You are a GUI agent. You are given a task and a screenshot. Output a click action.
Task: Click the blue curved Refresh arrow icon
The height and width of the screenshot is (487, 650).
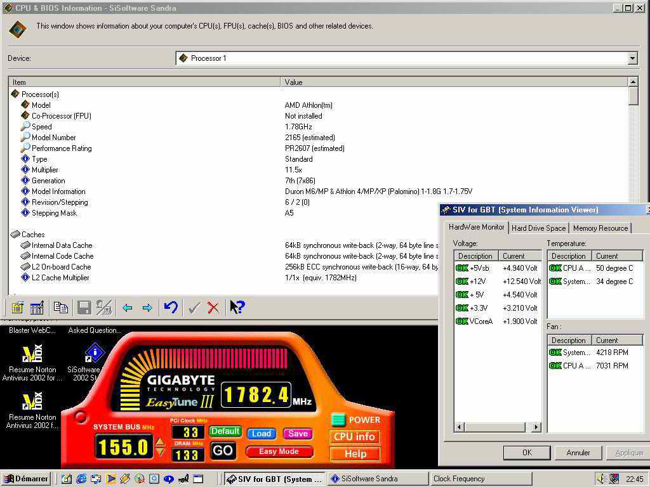170,308
